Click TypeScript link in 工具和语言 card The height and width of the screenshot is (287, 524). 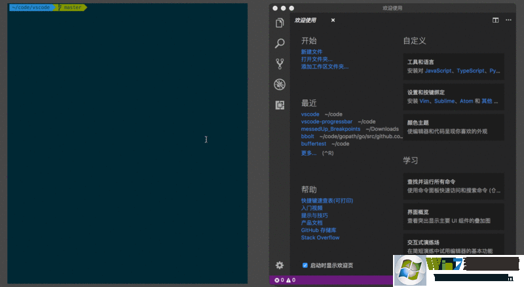pos(470,71)
